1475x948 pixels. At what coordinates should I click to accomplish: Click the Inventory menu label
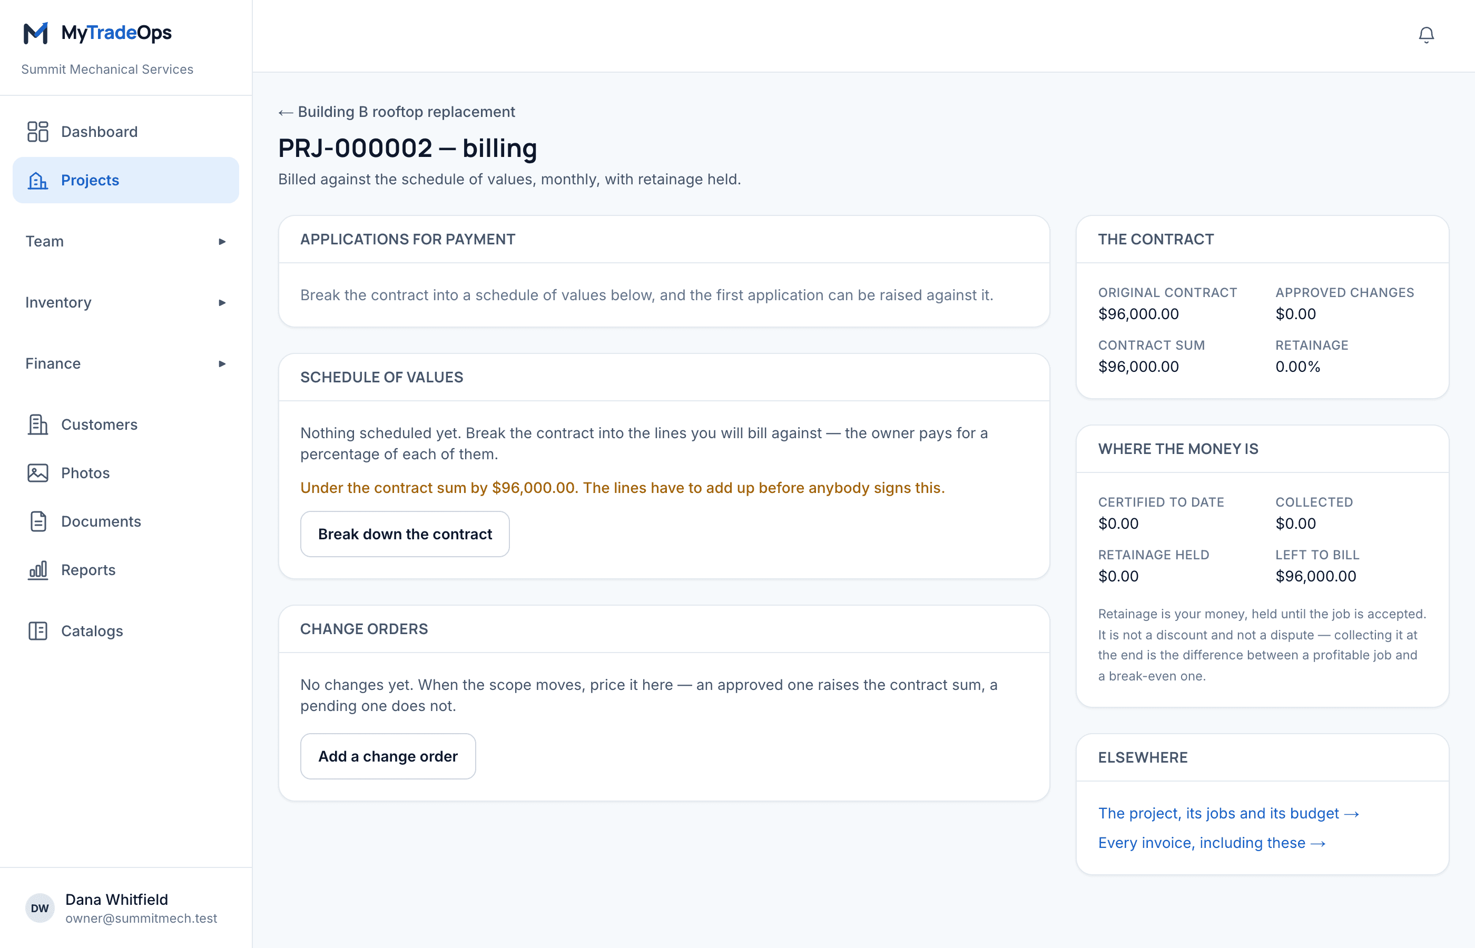coord(58,302)
